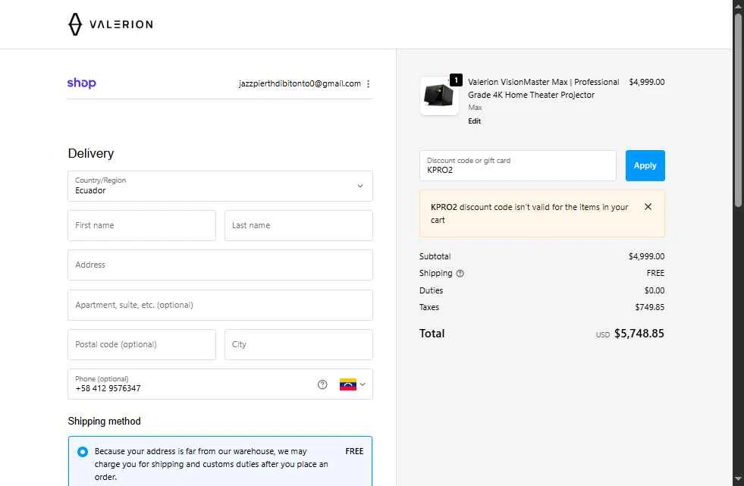The image size is (744, 486).
Task: Click the Shipping label in order summary
Action: click(x=435, y=273)
